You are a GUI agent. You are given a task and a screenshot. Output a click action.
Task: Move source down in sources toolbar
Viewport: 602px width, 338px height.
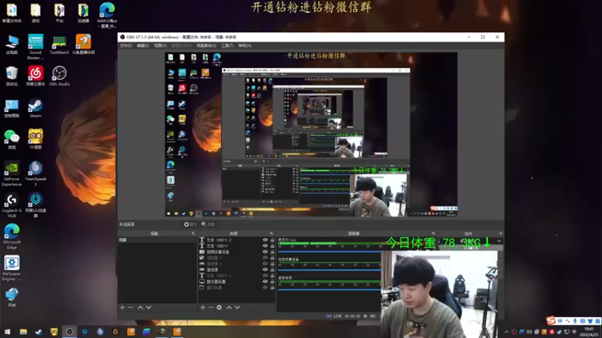(x=237, y=307)
